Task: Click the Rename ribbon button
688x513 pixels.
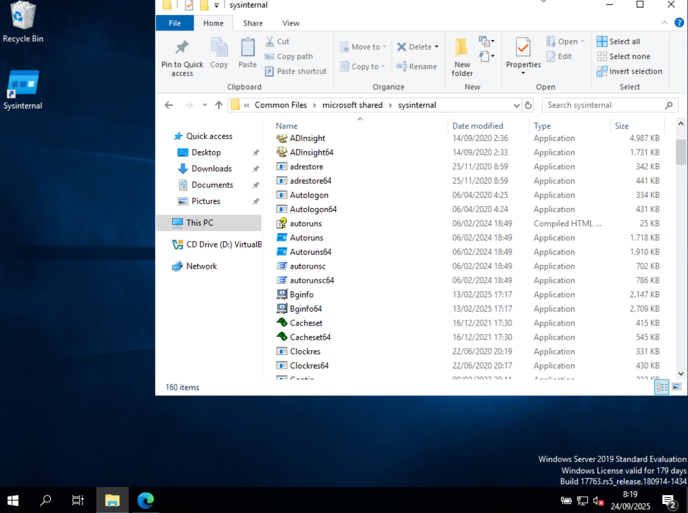Action: (x=417, y=67)
